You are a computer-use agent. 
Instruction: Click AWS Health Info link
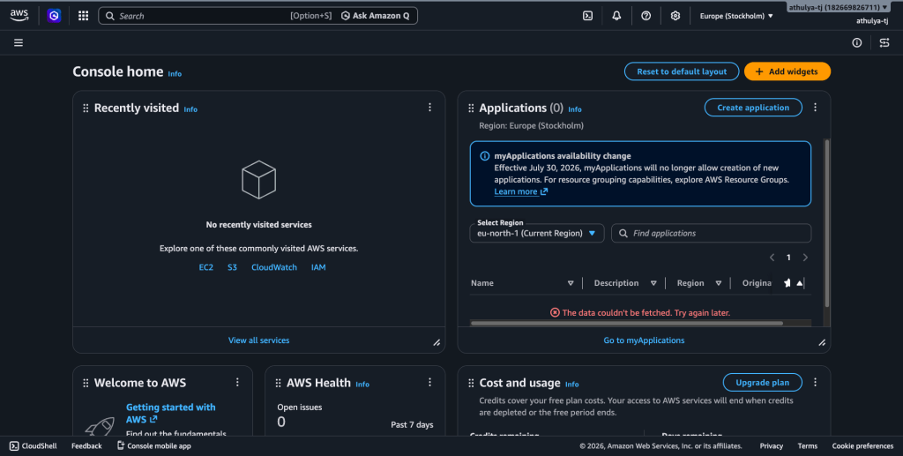(362, 384)
